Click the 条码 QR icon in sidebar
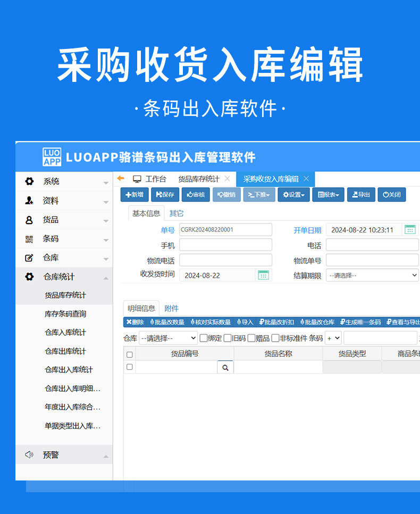Viewport: 420px width, 514px height. tap(29, 239)
